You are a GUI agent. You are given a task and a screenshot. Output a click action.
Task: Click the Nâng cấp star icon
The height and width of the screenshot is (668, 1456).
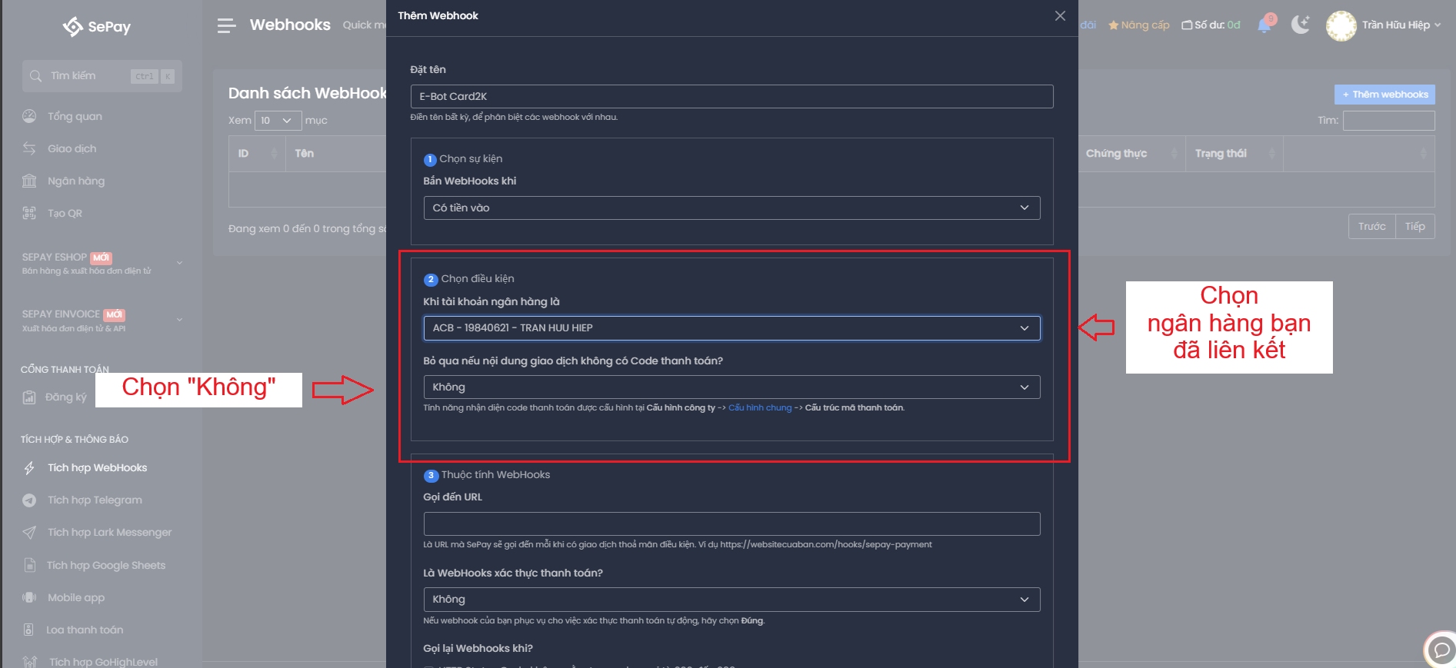point(1113,25)
